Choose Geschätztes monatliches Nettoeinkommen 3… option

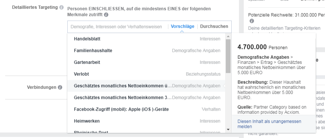146,97
